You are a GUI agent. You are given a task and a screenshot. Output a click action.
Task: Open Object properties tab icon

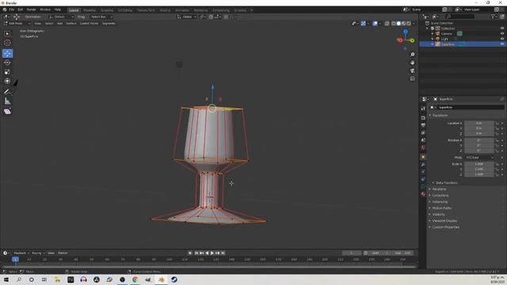point(423,158)
